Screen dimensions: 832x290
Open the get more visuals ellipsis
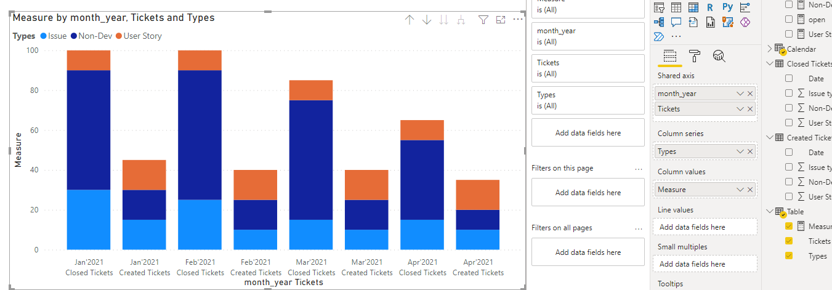tap(676, 37)
